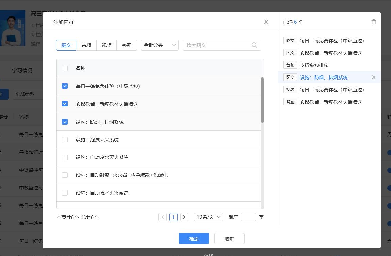Close the 添加内容 dialog with X icon
This screenshot has height=256, width=391.
[x=266, y=22]
